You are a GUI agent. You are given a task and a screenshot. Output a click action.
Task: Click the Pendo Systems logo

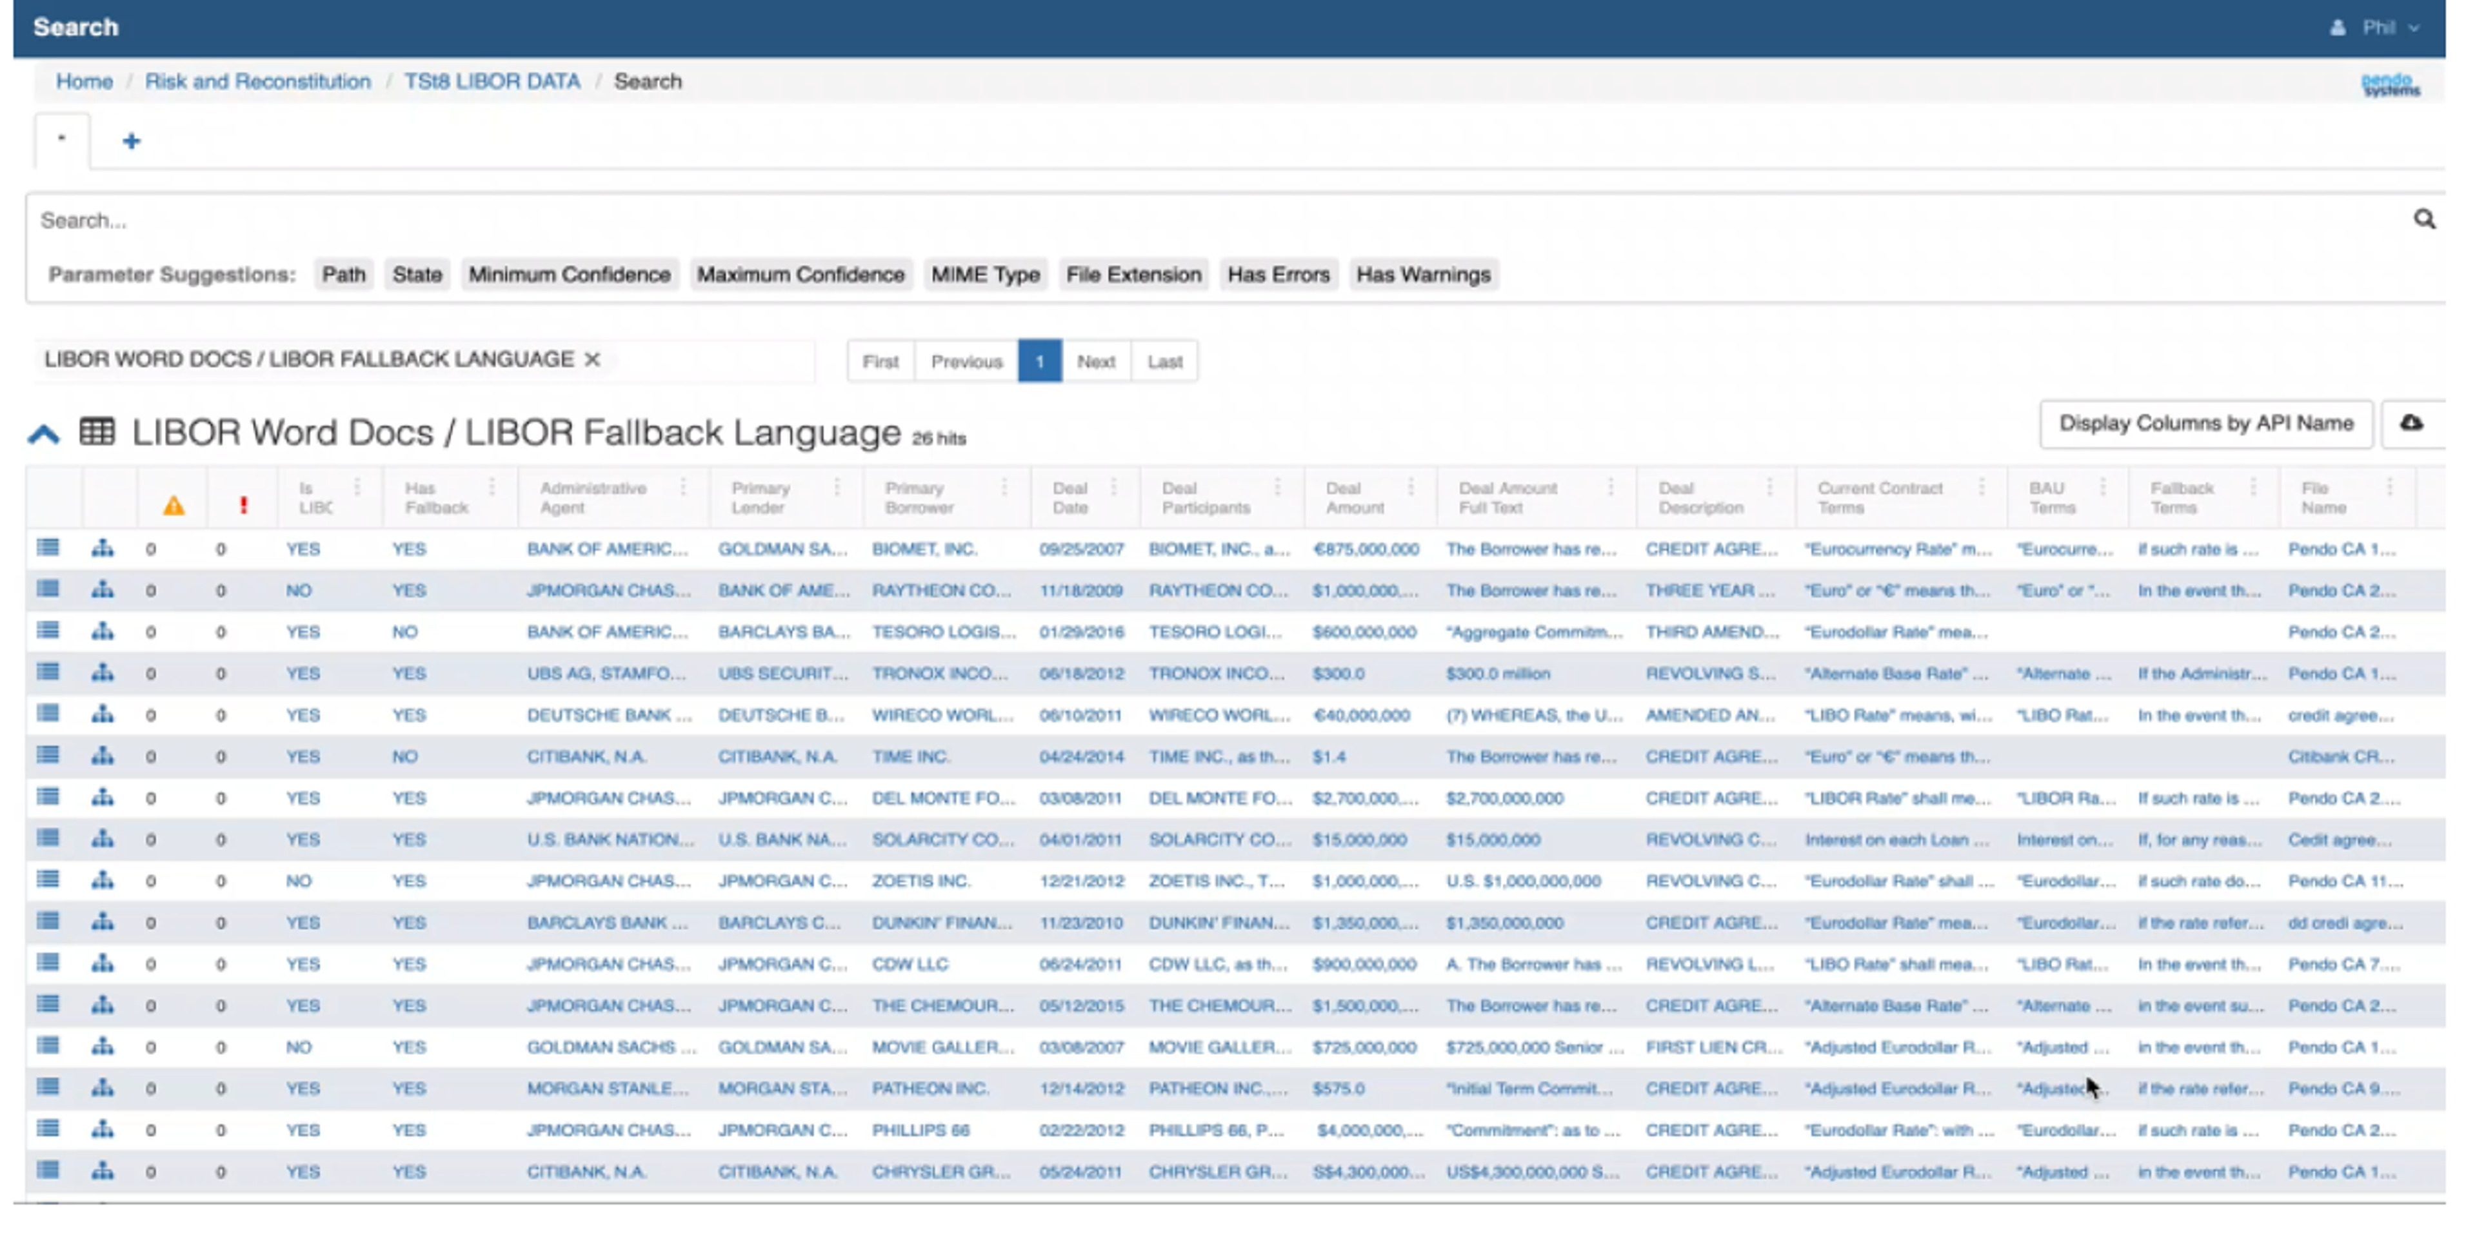tap(2391, 84)
